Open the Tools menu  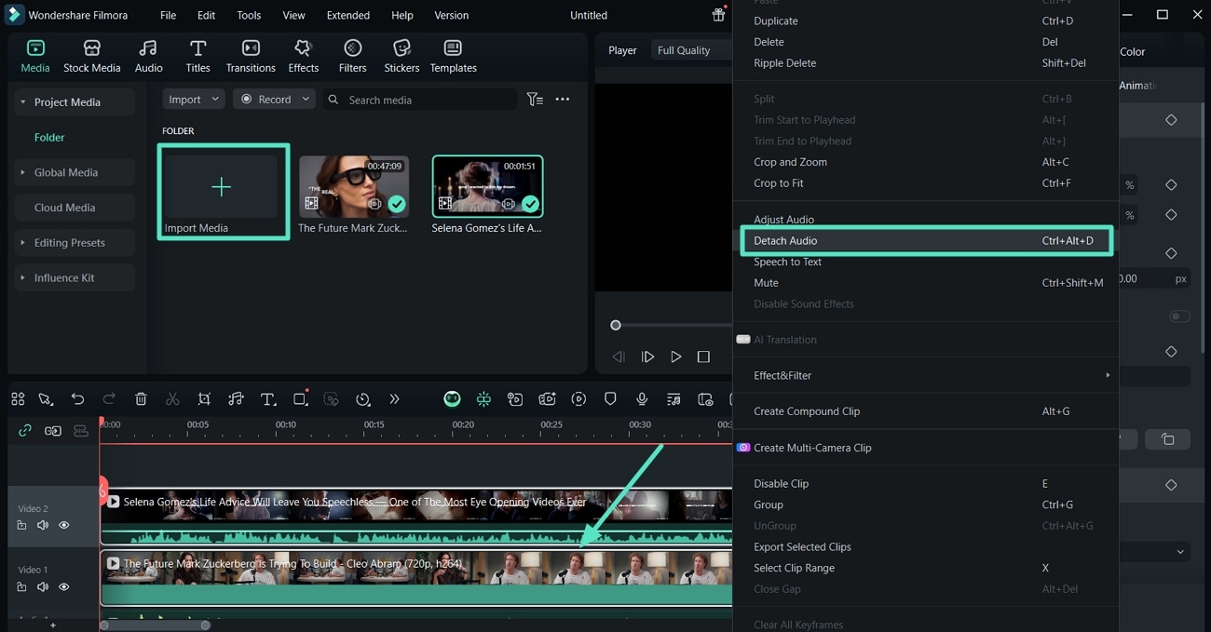[249, 16]
